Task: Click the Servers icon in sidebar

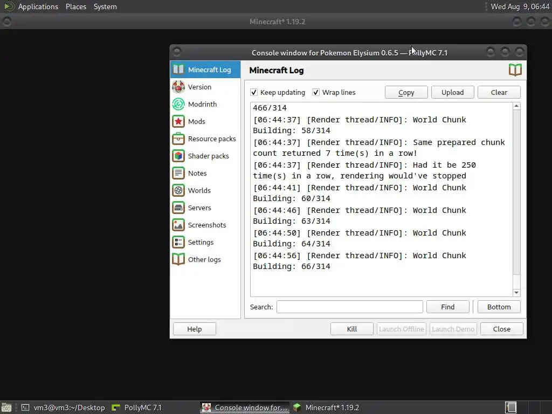Action: tap(178, 208)
